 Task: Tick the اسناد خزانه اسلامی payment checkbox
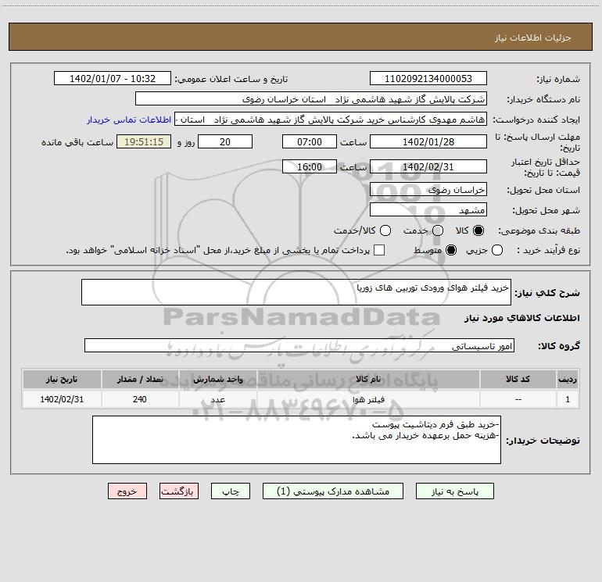tap(379, 251)
